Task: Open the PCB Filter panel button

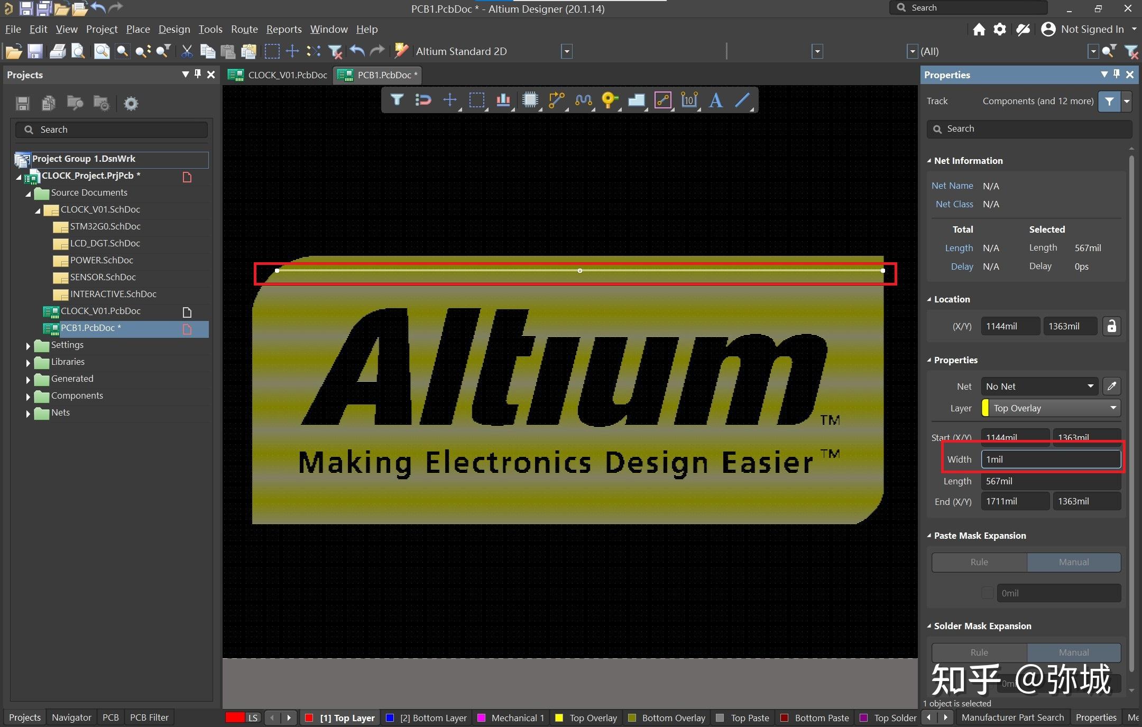Action: [149, 717]
